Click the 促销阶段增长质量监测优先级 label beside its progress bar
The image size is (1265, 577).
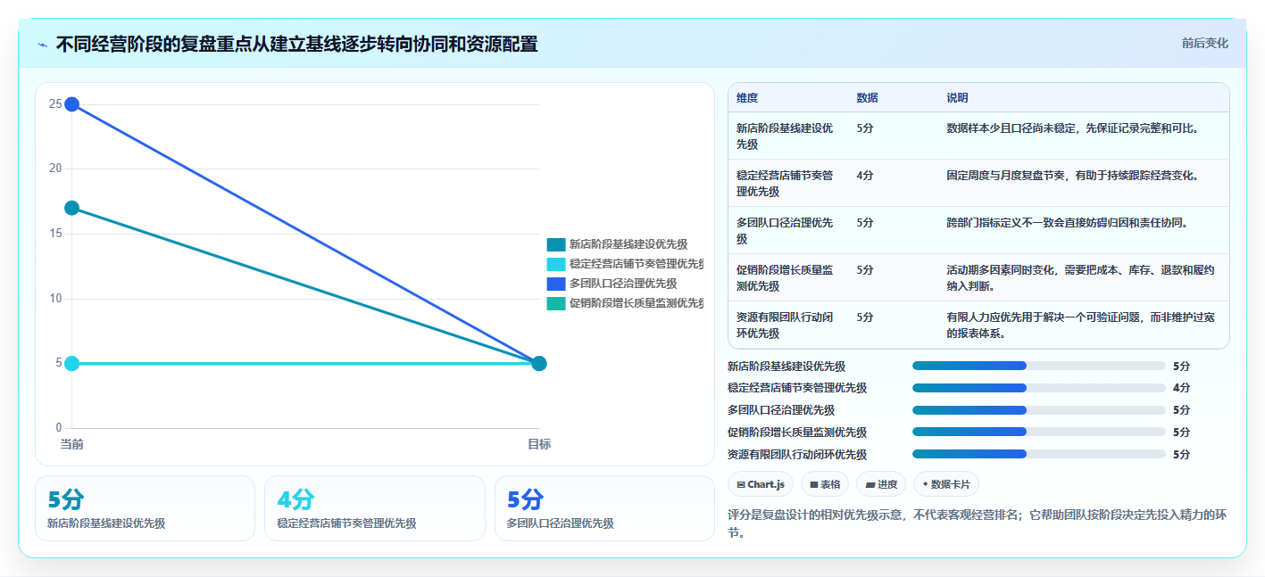coord(797,433)
